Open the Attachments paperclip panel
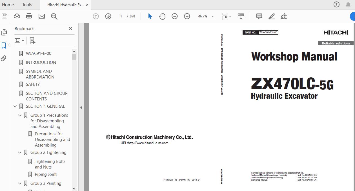This screenshot has width=355, height=191. pos(4,58)
